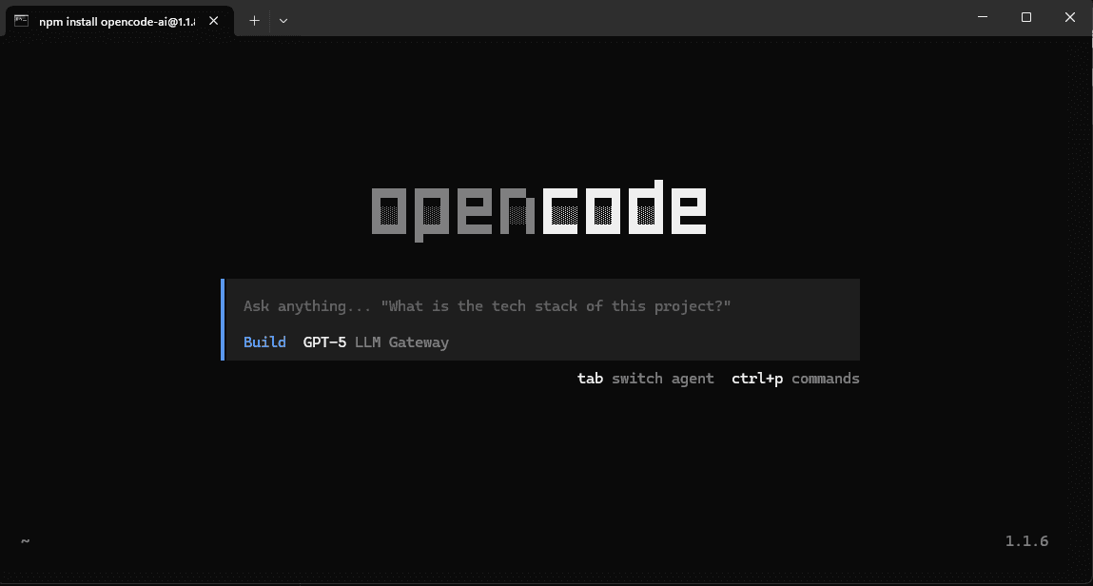Viewport: 1093px width, 586px height.
Task: Click the word opencode in the logo
Action: [538, 210]
